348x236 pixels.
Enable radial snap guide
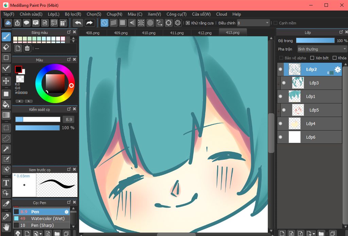coord(141,23)
